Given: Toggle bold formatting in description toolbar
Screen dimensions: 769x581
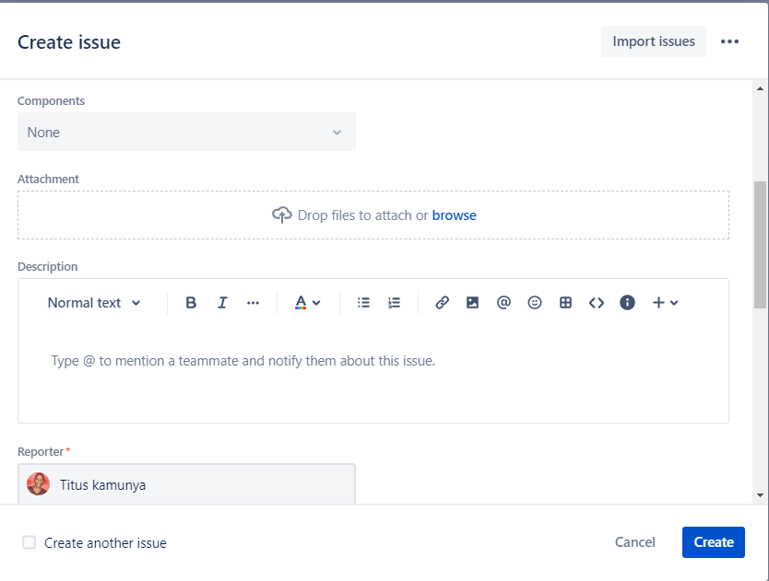Looking at the screenshot, I should (x=191, y=303).
